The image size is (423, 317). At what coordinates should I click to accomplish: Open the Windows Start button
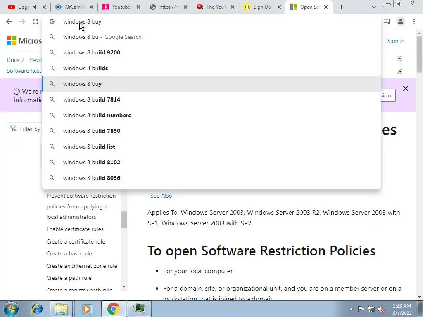point(11,309)
